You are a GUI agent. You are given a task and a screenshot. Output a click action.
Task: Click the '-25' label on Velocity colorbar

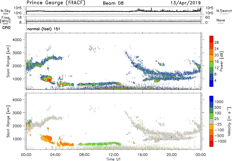tap(218, 124)
